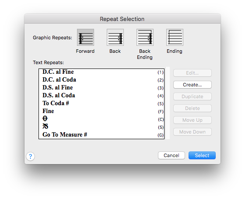
Task: Select the To Coda # text repeat
Action: (x=101, y=103)
